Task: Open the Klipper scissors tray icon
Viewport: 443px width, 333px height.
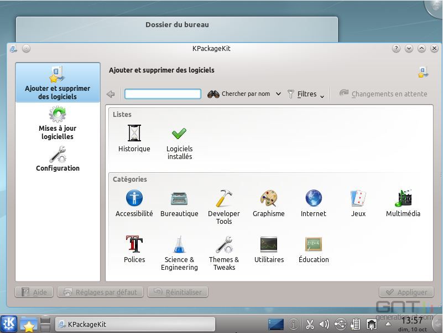Action: pyautogui.click(x=310, y=324)
